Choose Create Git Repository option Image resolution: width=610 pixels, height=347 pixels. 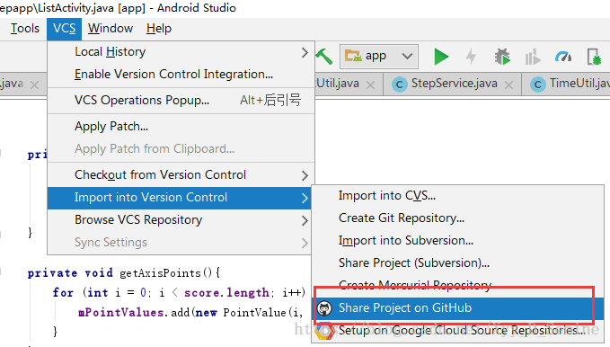click(402, 218)
